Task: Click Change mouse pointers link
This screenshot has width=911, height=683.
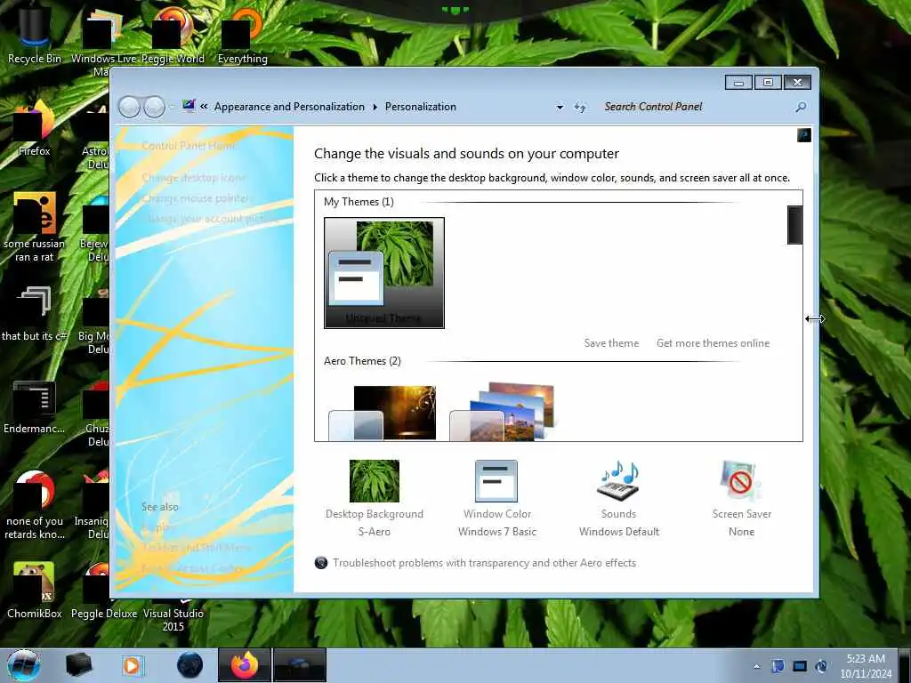Action: (x=196, y=198)
